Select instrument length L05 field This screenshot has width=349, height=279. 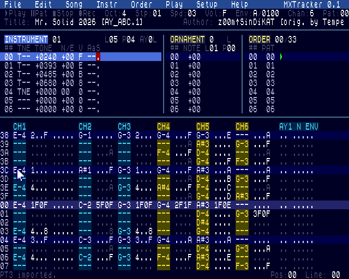point(111,39)
